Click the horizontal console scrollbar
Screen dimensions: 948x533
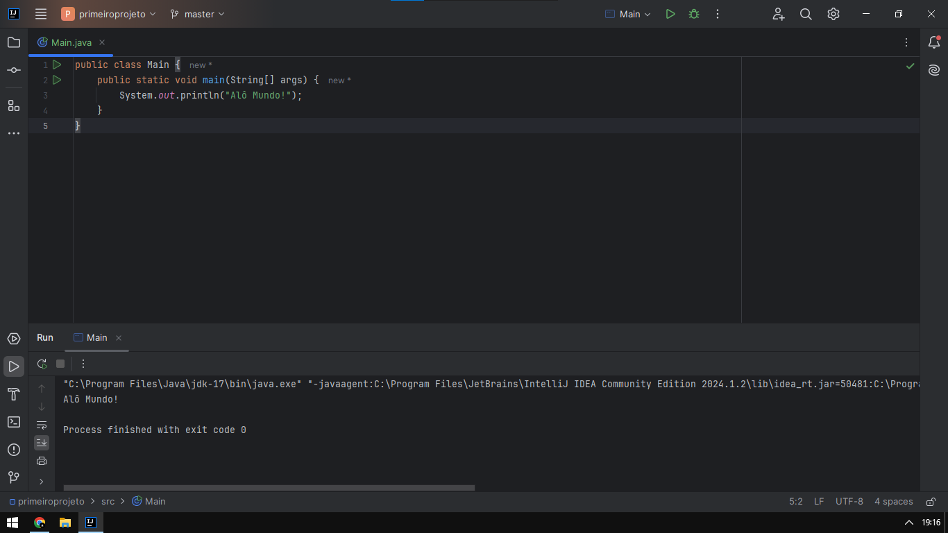(269, 488)
